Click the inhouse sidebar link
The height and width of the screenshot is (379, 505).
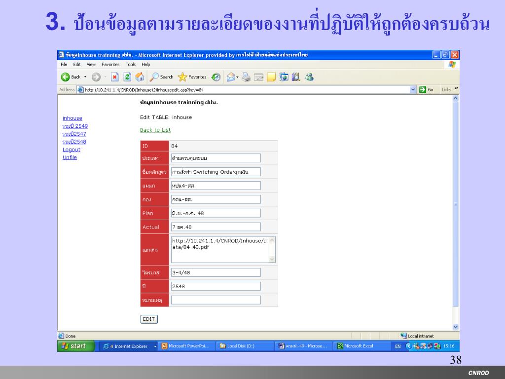[x=72, y=118]
